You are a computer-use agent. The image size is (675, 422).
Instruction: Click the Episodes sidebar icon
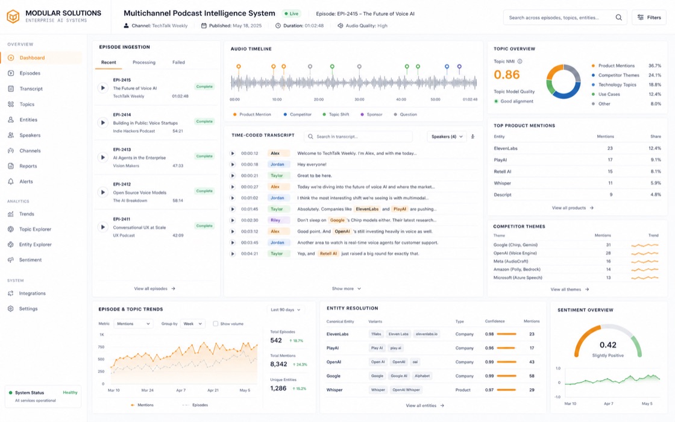(11, 73)
